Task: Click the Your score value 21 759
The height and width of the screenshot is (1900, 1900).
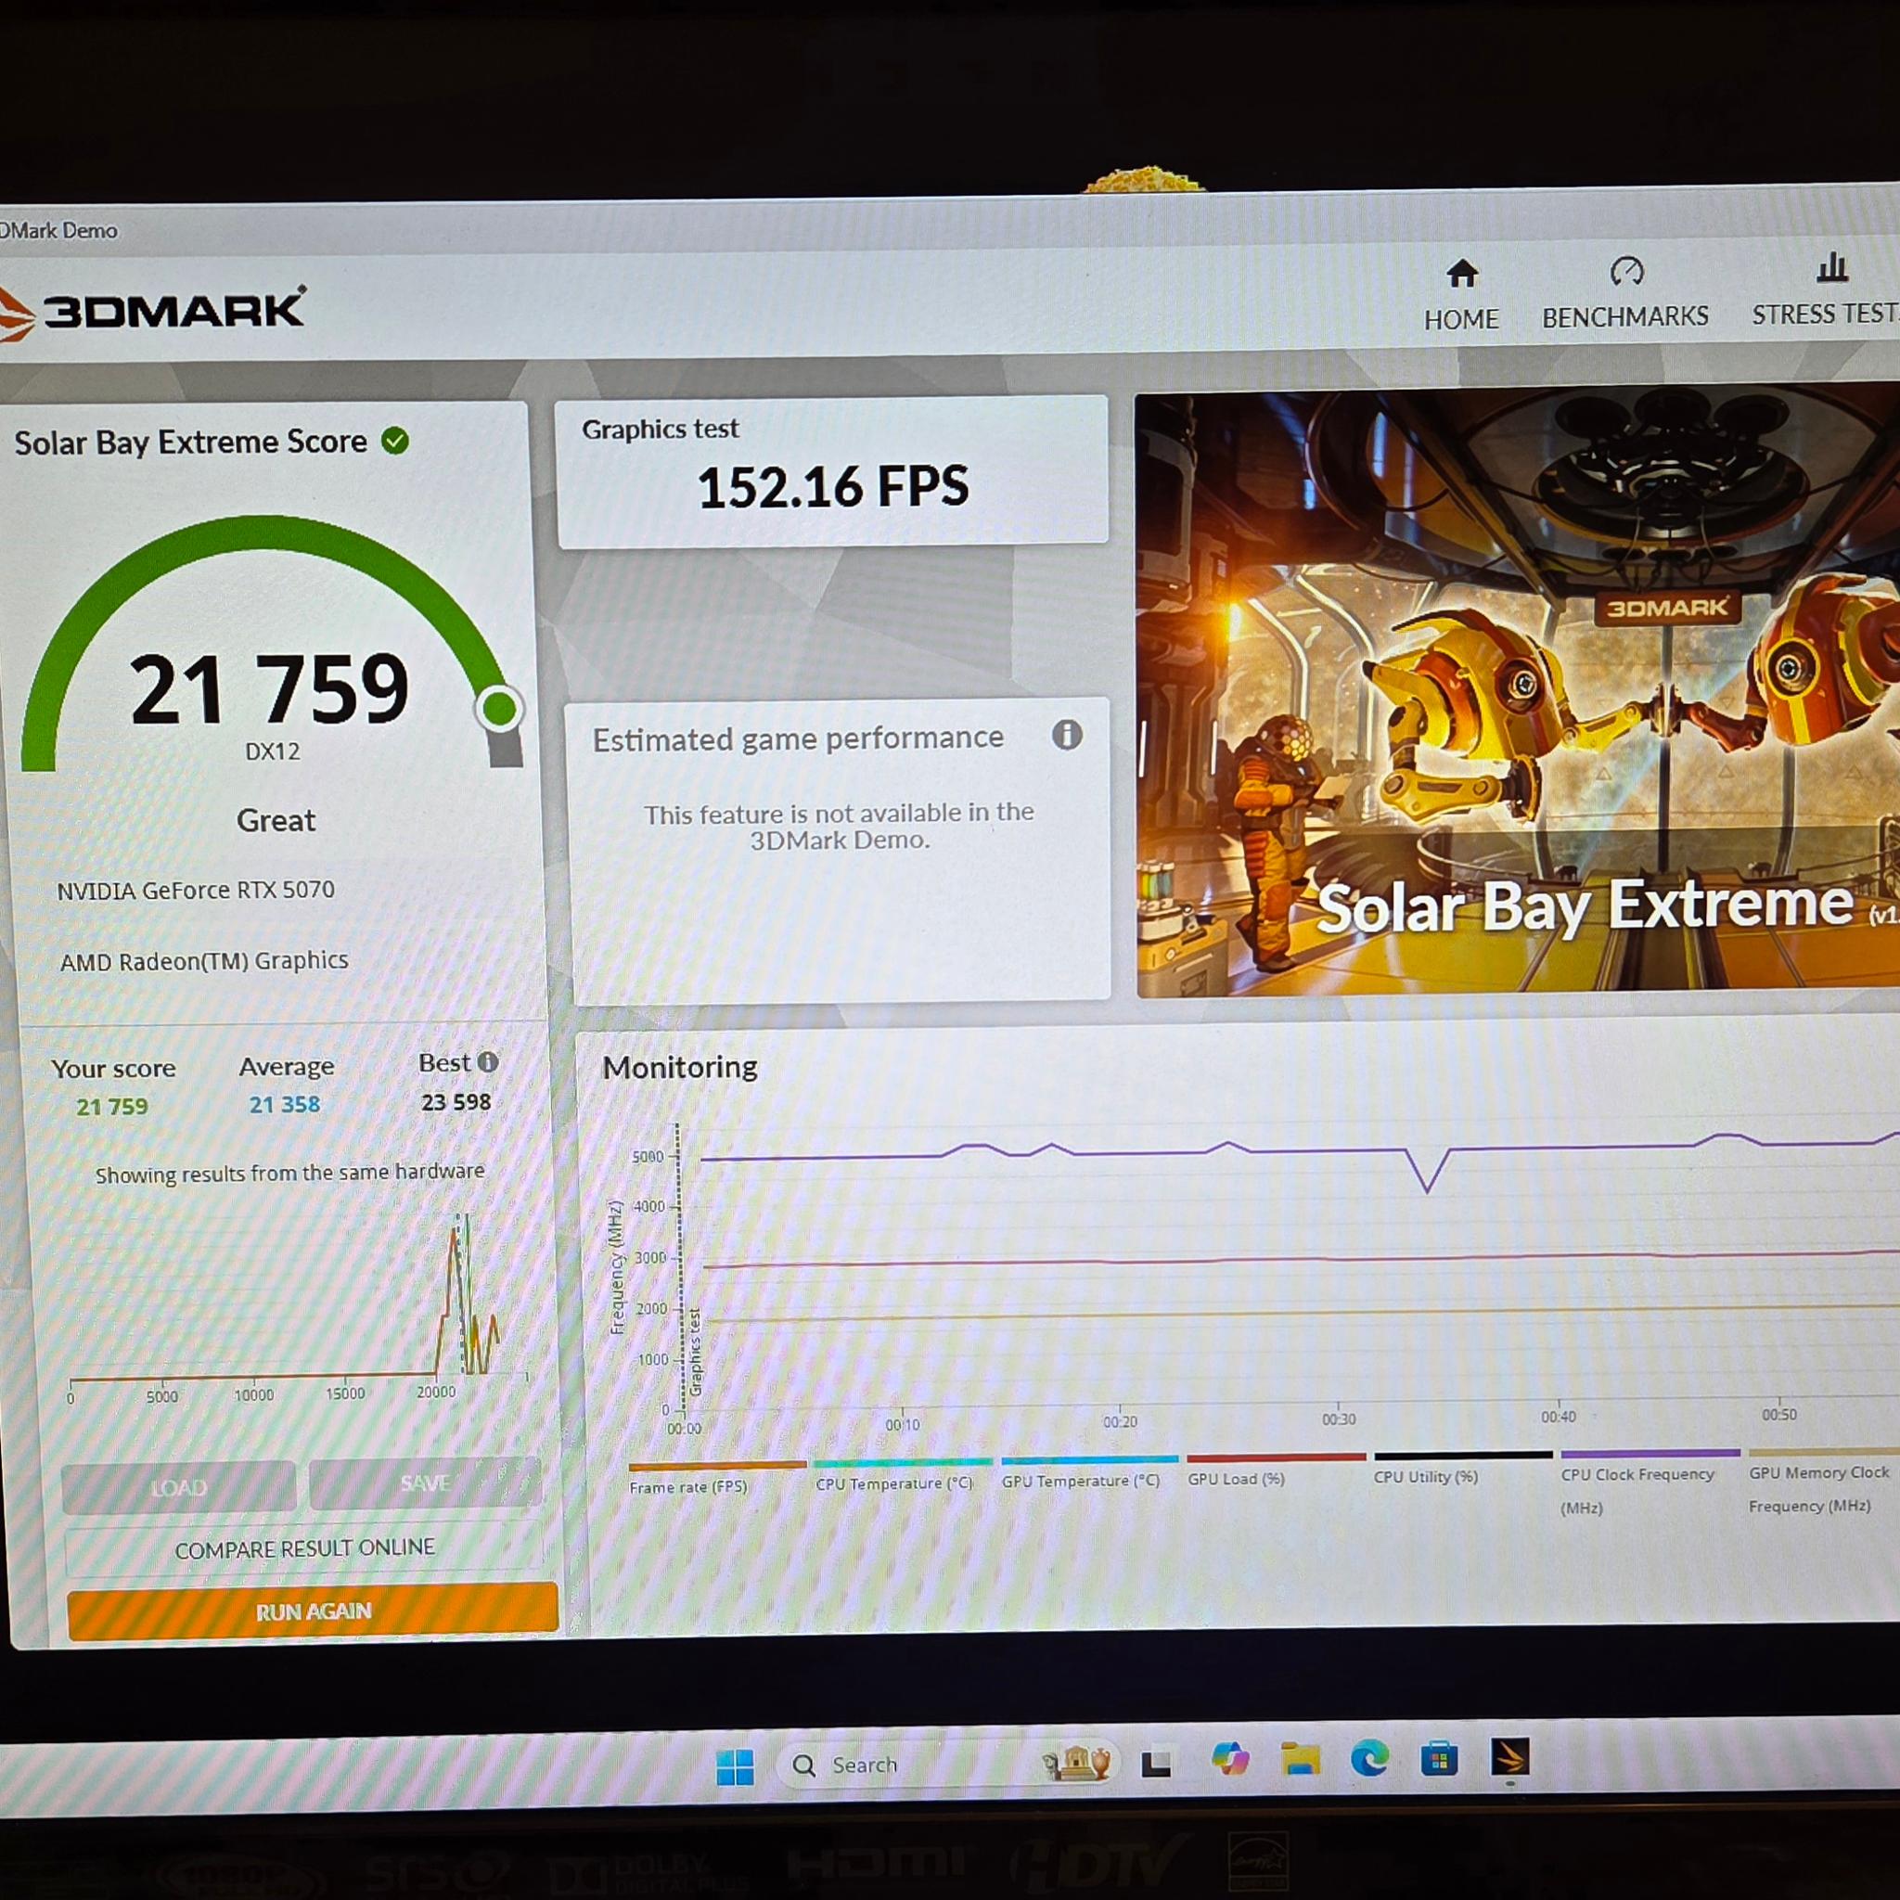Action: [112, 1107]
